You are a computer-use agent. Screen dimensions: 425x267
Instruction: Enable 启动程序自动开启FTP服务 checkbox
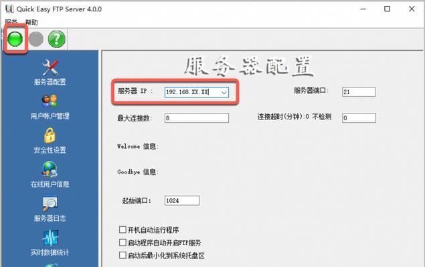click(x=122, y=242)
